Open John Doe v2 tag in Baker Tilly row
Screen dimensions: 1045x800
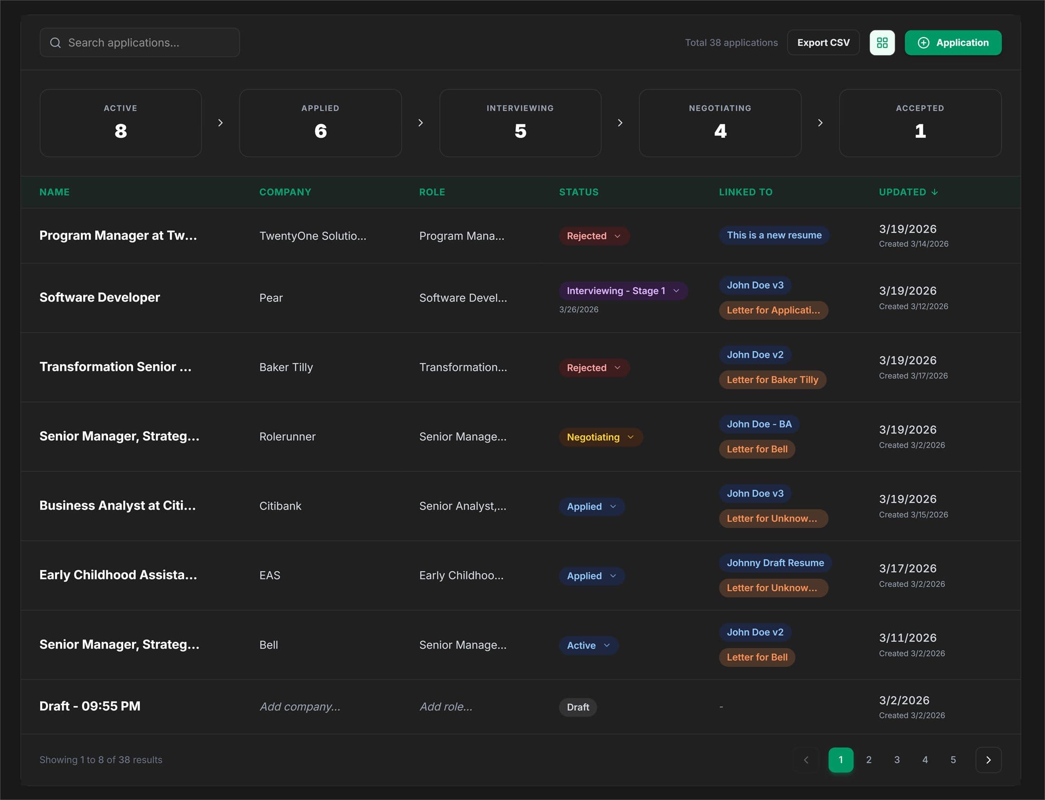[755, 355]
